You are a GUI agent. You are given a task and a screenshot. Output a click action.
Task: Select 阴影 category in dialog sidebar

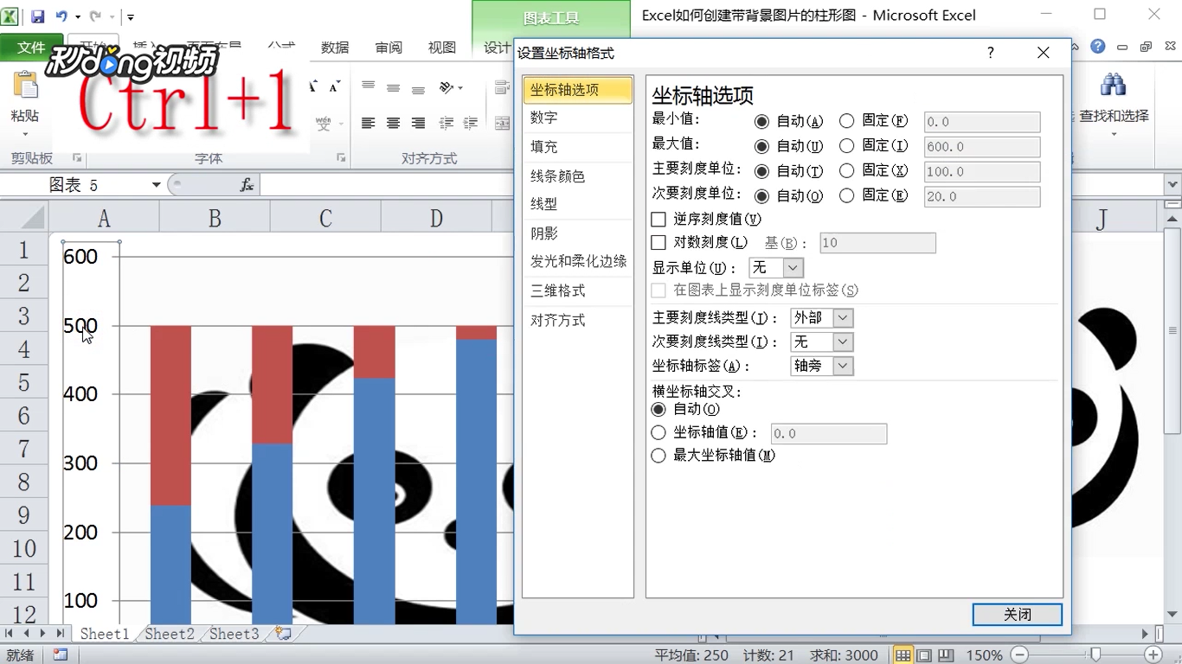[x=578, y=233]
